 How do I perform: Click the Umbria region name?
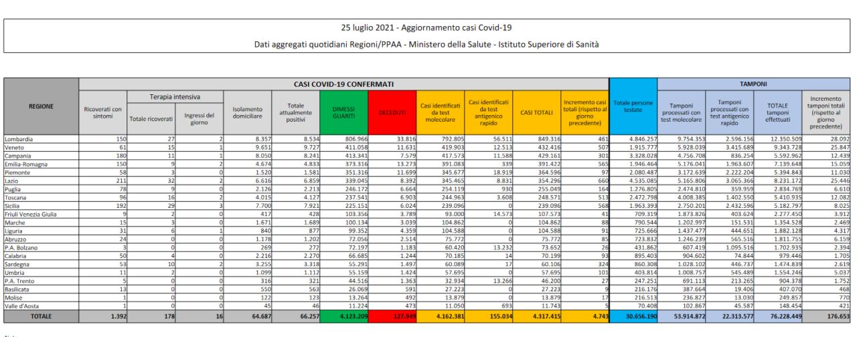point(16,274)
